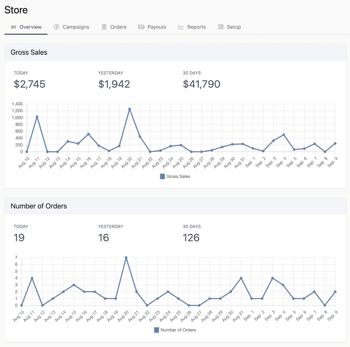Click today's order count 19
This screenshot has height=347, width=350.
click(19, 238)
